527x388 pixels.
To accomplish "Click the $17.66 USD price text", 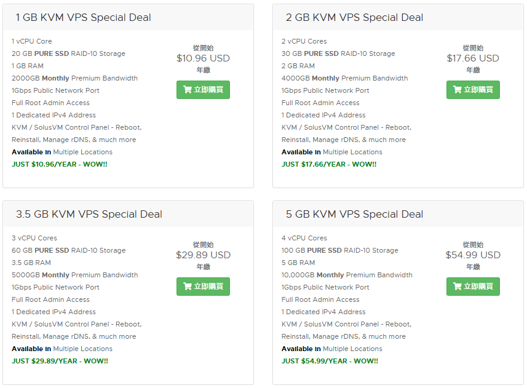I will click(473, 58).
